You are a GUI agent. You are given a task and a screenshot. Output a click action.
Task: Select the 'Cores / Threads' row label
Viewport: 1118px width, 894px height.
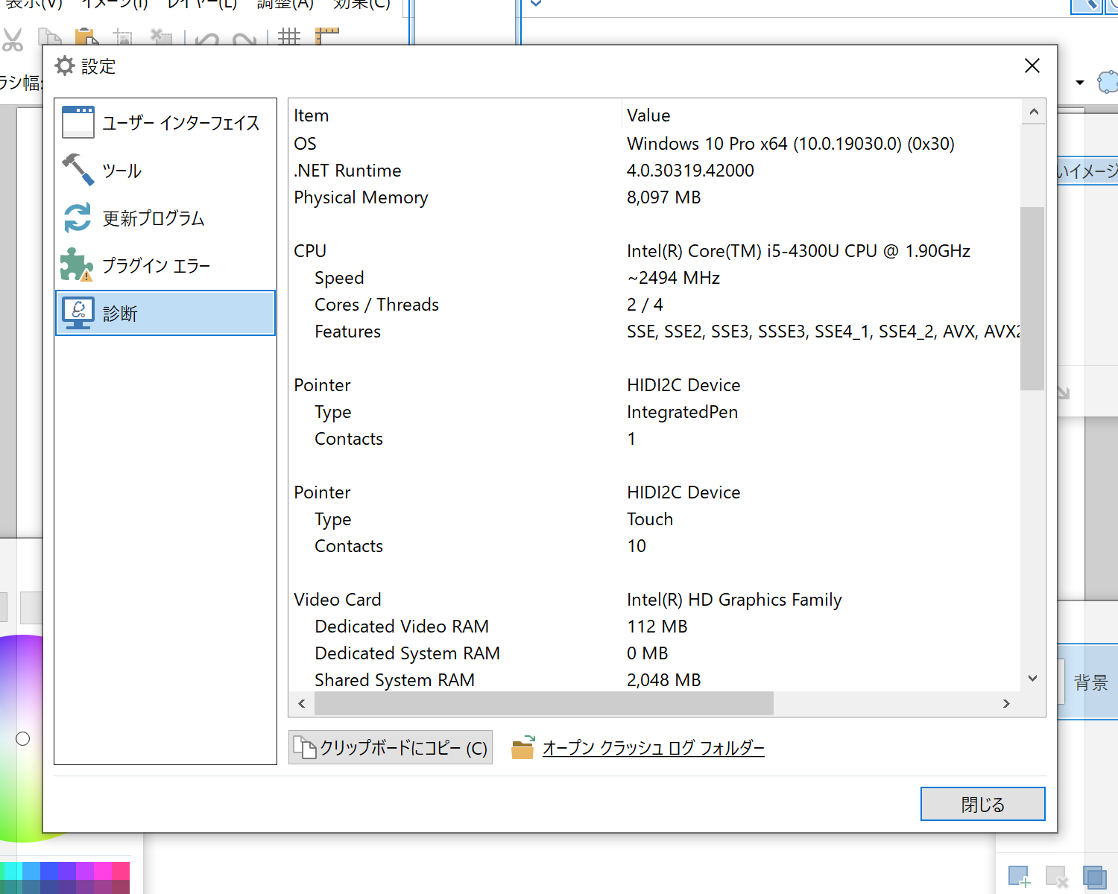(x=376, y=305)
